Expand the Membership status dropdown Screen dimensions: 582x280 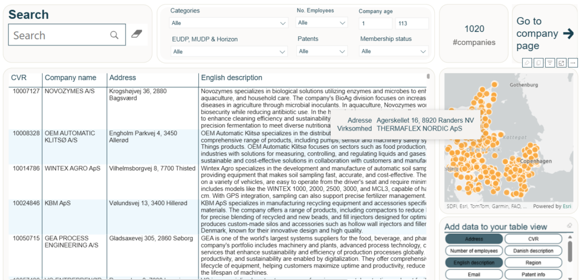(393, 51)
